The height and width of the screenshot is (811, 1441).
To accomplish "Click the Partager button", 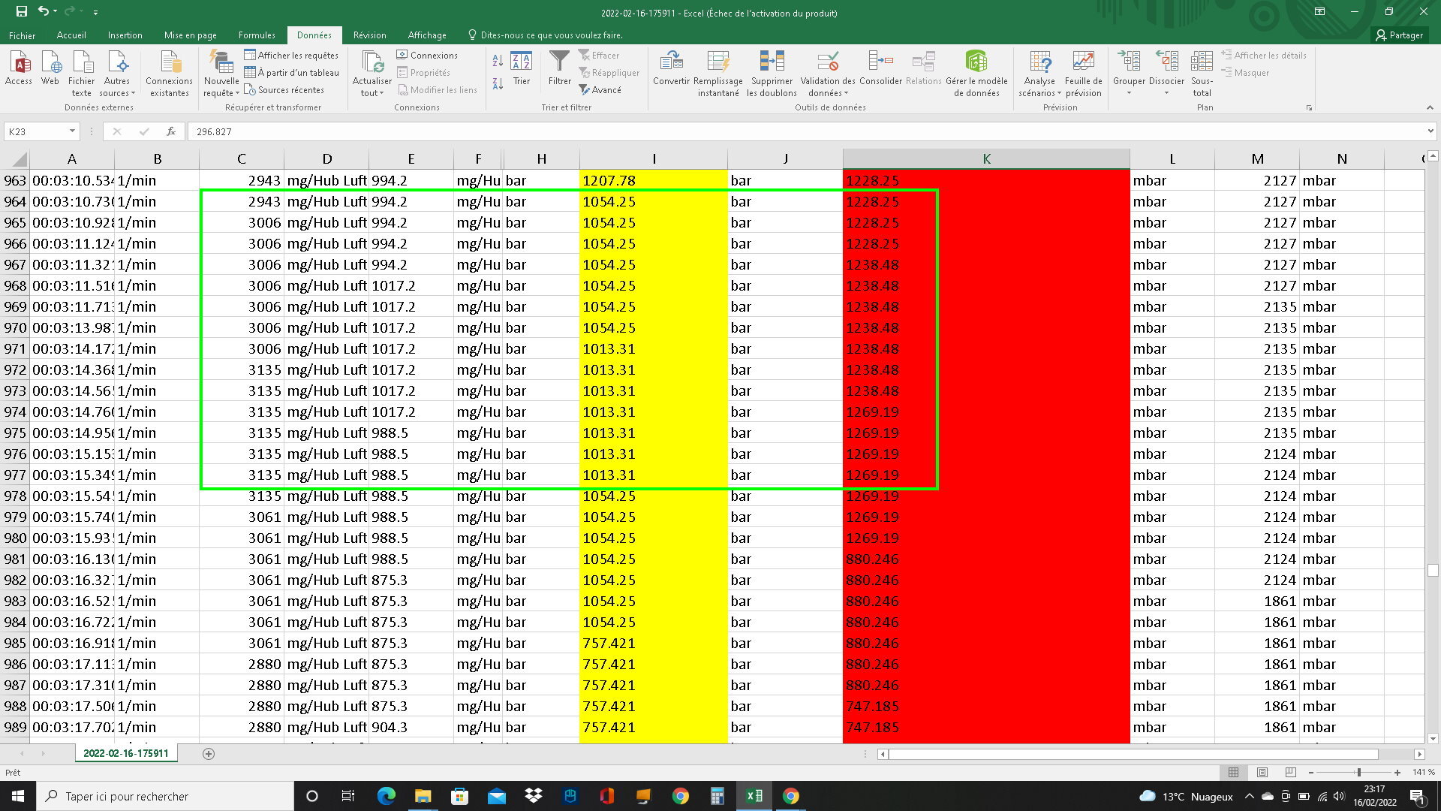I will point(1400,35).
